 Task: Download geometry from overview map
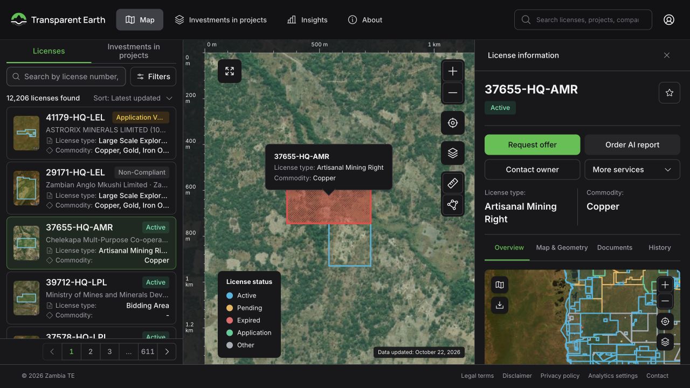(500, 305)
